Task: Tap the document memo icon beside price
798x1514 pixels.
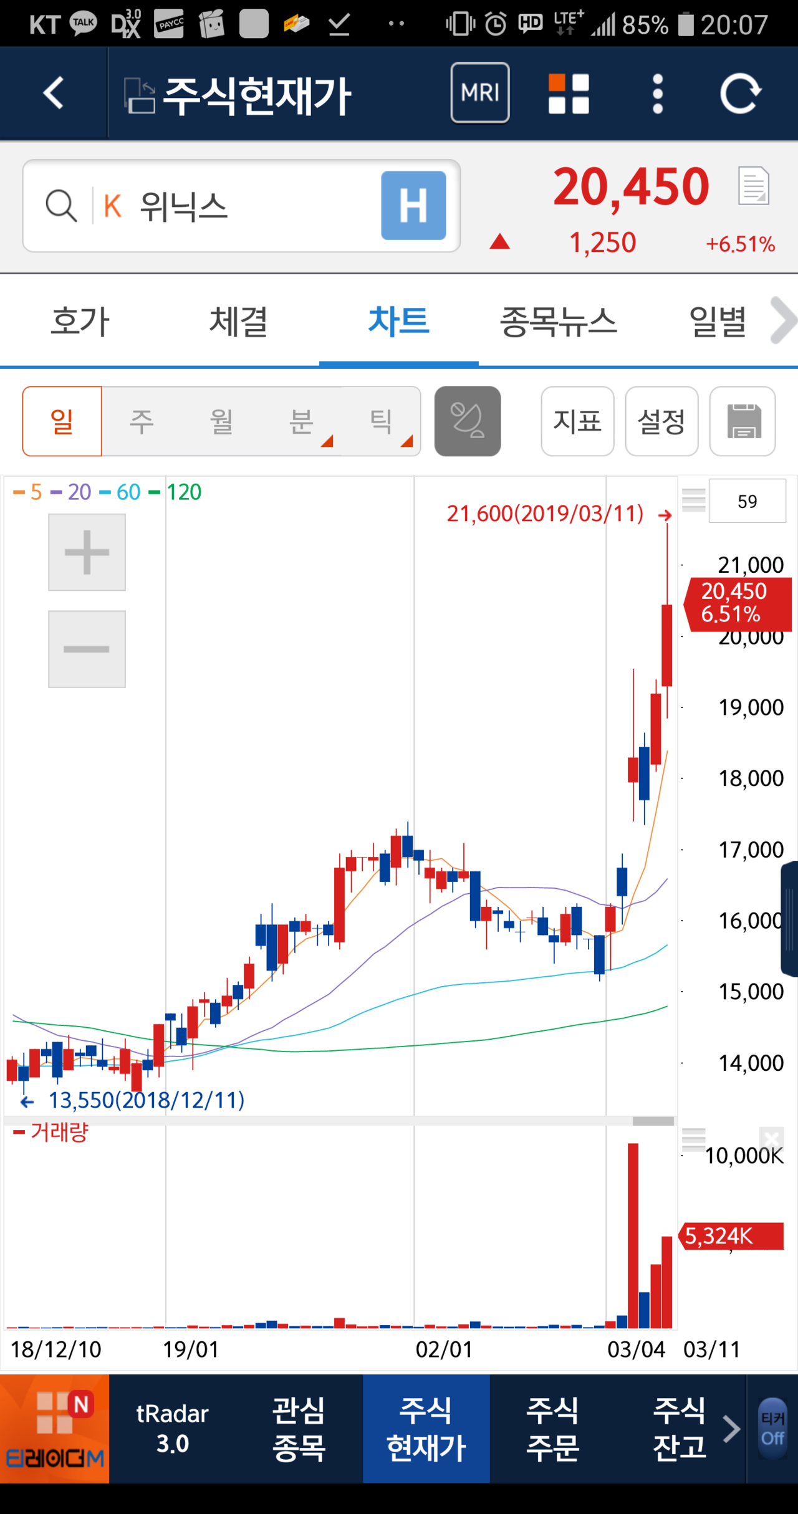Action: [753, 186]
